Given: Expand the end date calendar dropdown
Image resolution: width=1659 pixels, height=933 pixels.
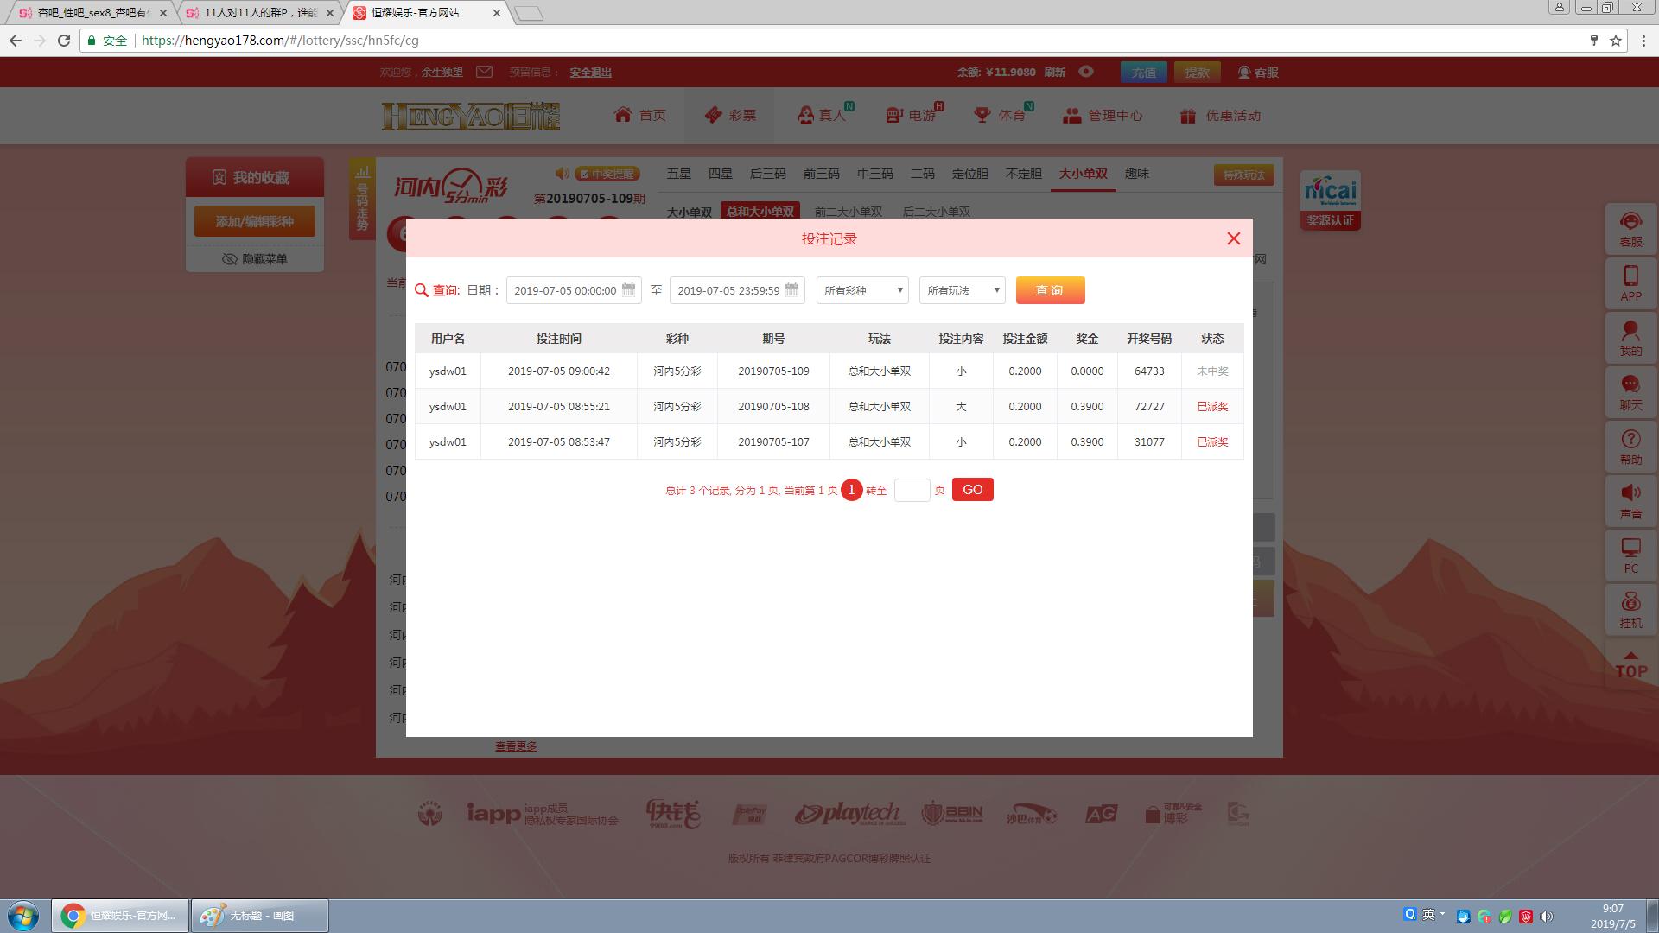Looking at the screenshot, I should click(791, 290).
